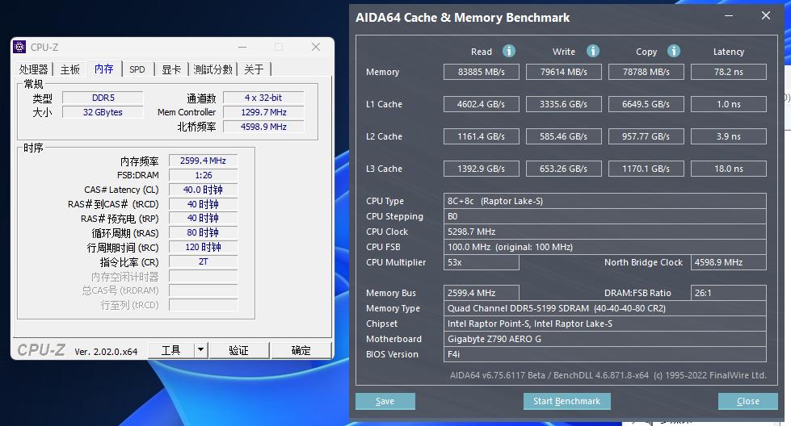The height and width of the screenshot is (426, 791).
Task: Click the 确定 button in CPU-Z
Action: pyautogui.click(x=301, y=350)
